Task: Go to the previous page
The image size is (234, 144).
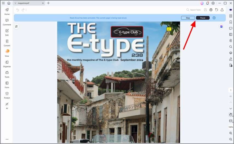Action: pos(231,102)
